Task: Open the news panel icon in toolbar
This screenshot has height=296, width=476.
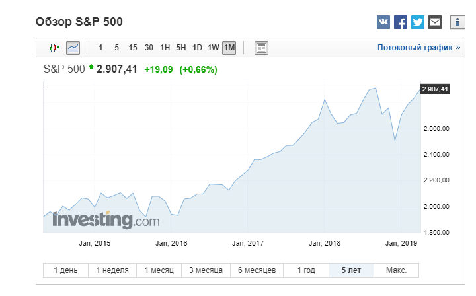Action: point(261,48)
